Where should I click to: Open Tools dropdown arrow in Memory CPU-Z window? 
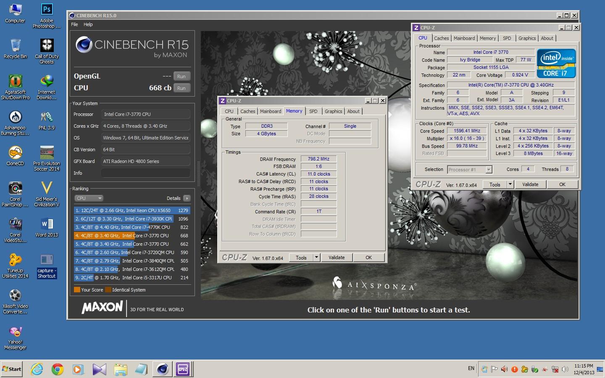[317, 258]
